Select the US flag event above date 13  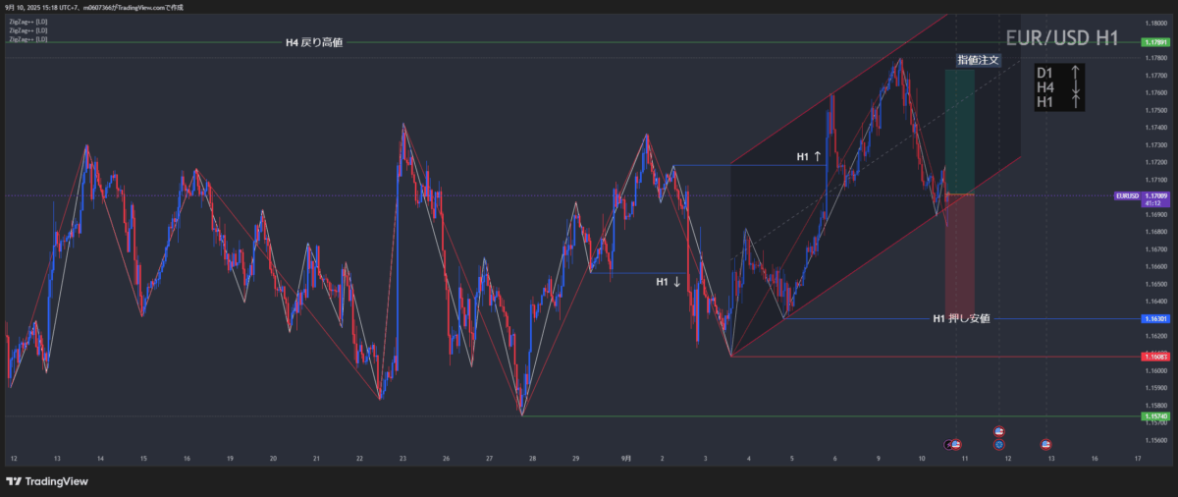pyautogui.click(x=1045, y=444)
